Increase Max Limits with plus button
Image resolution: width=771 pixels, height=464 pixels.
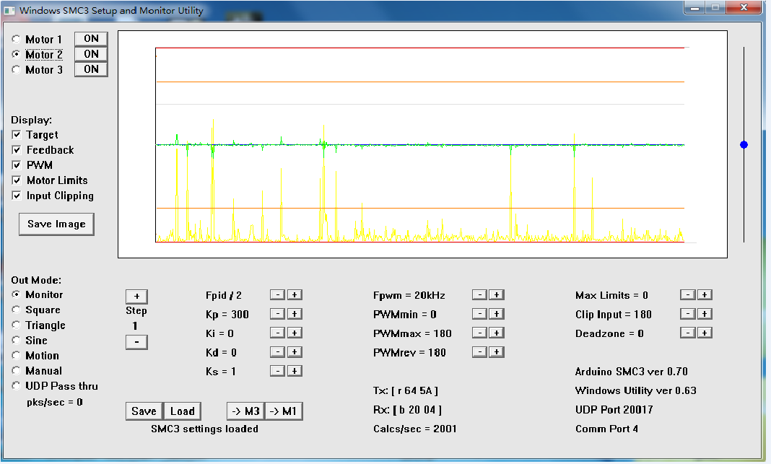(705, 294)
